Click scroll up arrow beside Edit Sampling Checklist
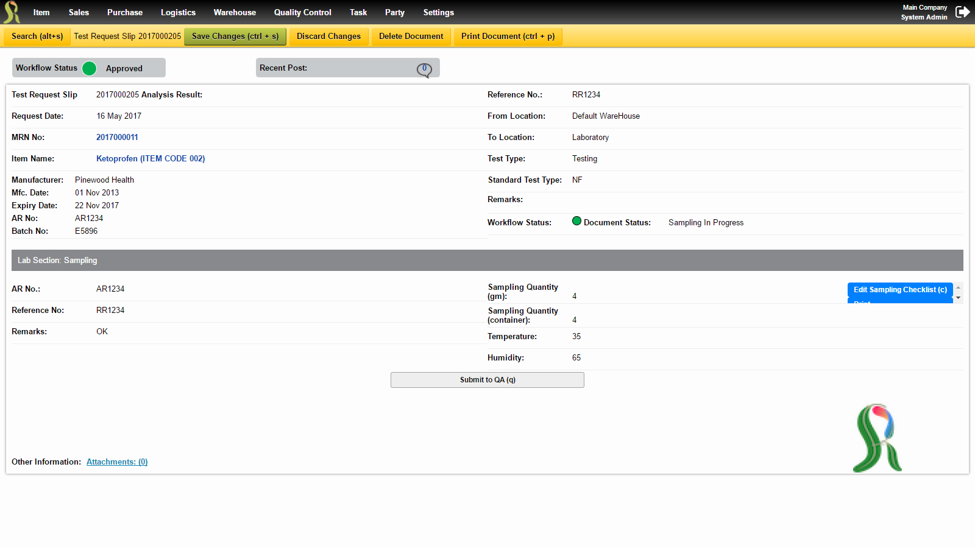The image size is (975, 548). pos(959,287)
